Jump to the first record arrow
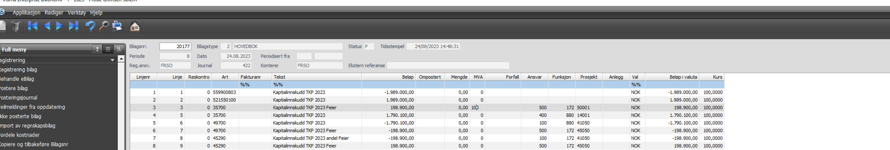Screen dimensions: 890x150 [33, 26]
